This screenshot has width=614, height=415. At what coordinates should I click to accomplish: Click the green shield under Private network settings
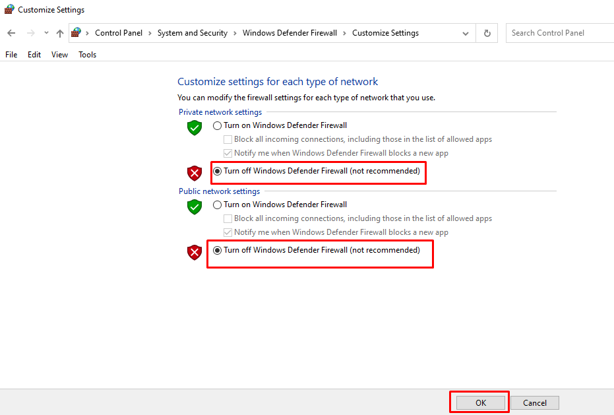tap(194, 127)
